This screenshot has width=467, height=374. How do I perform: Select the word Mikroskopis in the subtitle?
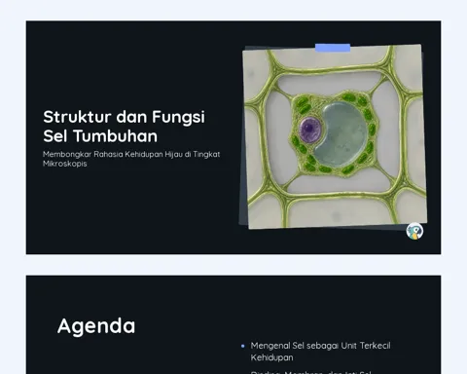pyautogui.click(x=65, y=164)
